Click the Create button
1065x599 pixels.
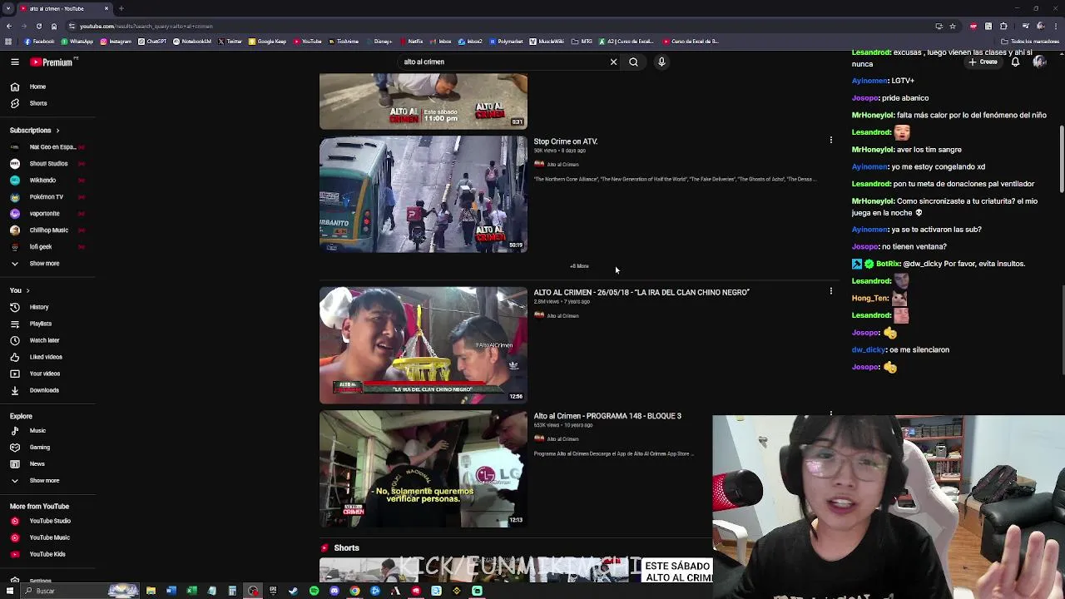tap(983, 62)
